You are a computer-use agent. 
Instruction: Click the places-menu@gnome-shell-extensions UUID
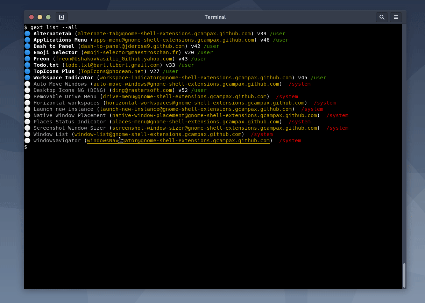[196, 122]
